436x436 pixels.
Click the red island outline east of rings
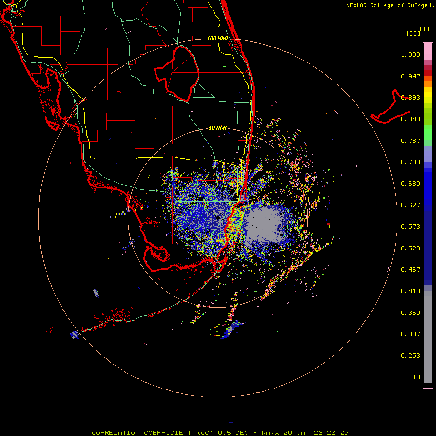tap(390, 107)
